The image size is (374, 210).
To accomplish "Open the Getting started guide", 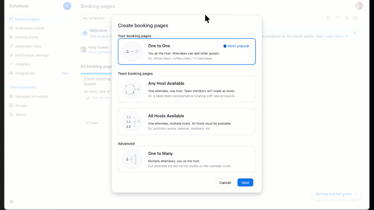I will 336,194.
